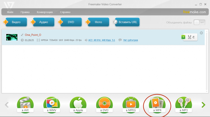210x117 pixels.
Task: Click the subtitle speech bubble icon
Action: [x=120, y=40]
